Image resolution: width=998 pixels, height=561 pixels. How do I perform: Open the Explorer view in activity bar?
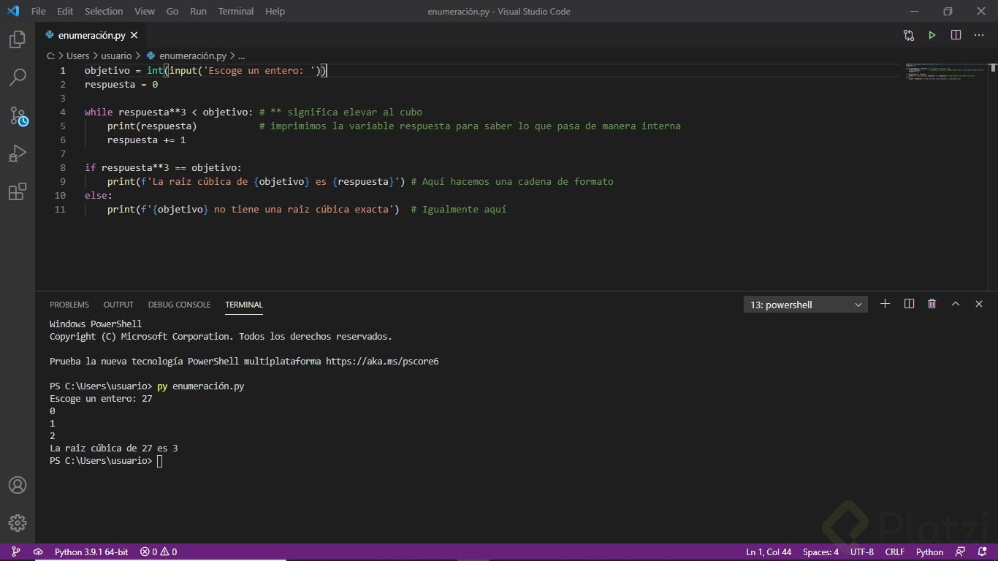tap(18, 39)
